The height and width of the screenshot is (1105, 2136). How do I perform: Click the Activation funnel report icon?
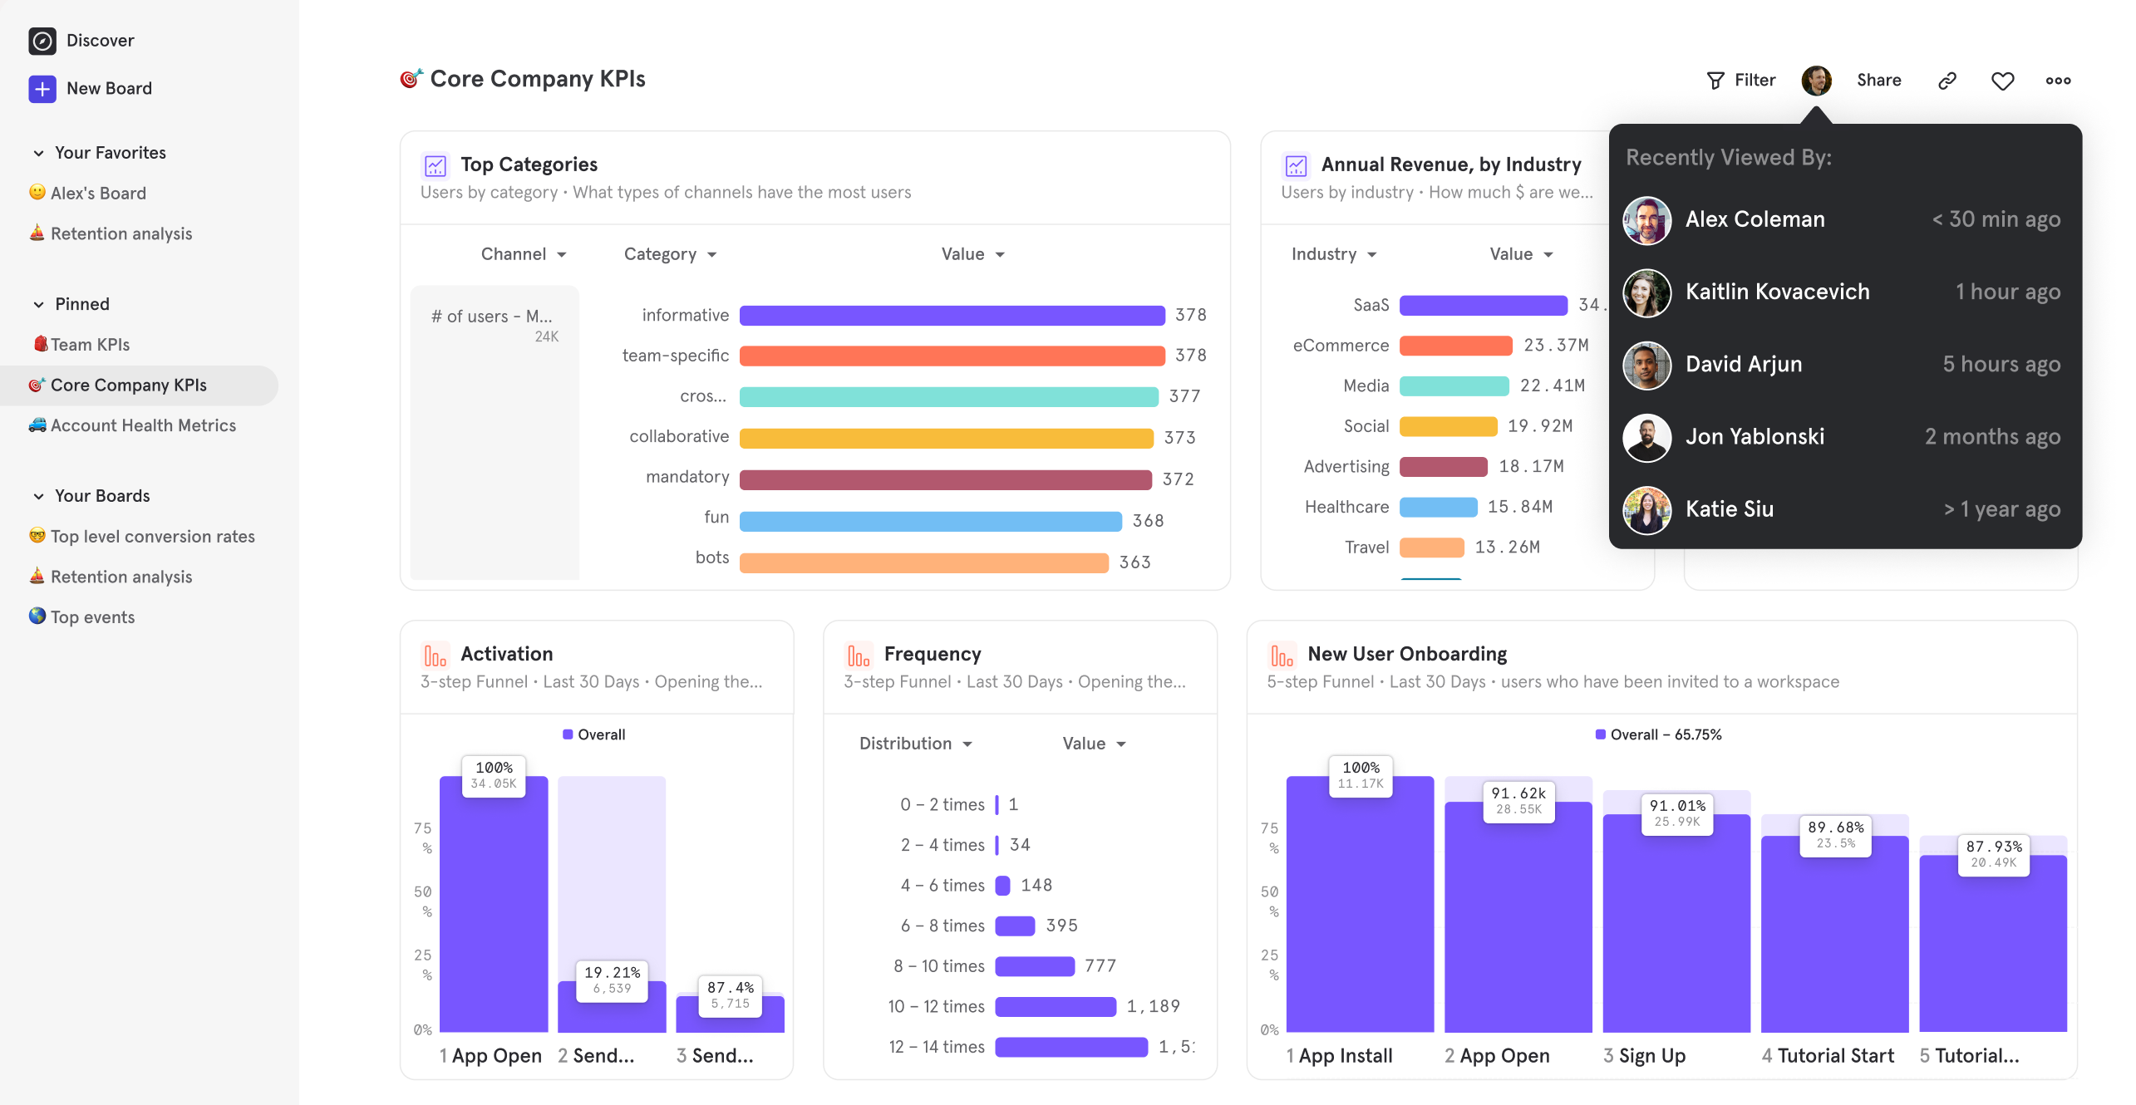(x=436, y=656)
